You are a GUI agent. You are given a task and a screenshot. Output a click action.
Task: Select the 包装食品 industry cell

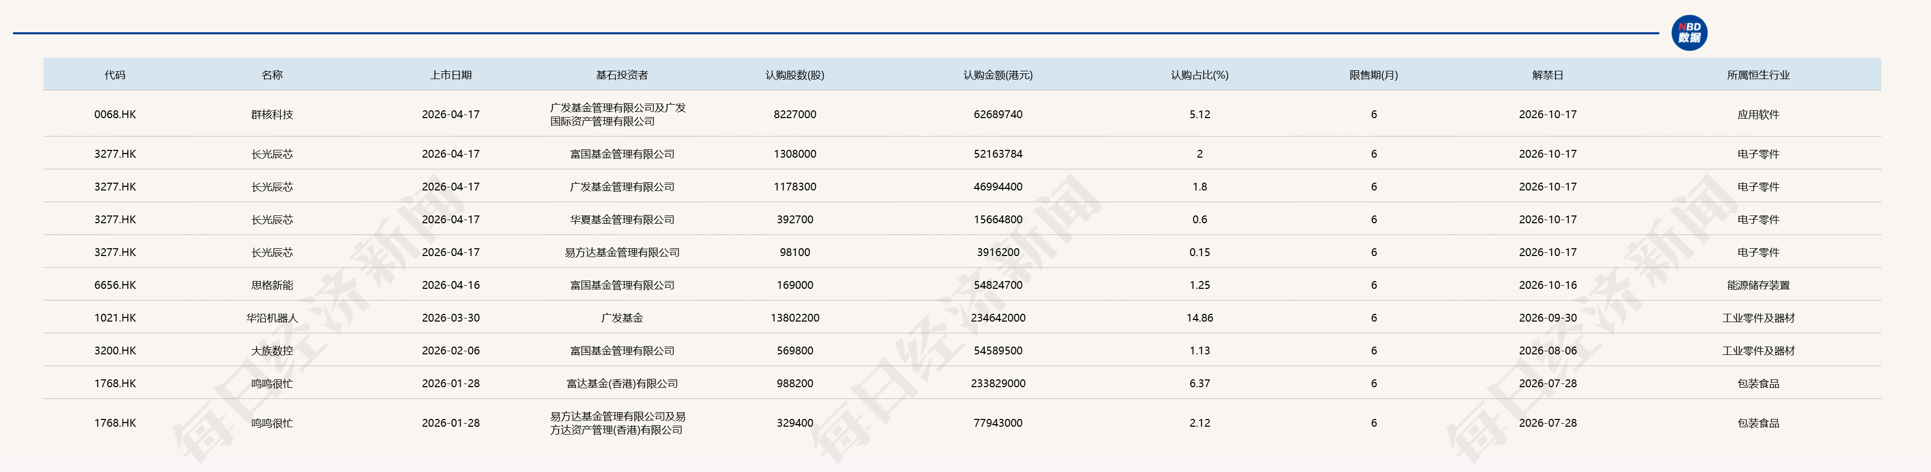coord(1758,383)
